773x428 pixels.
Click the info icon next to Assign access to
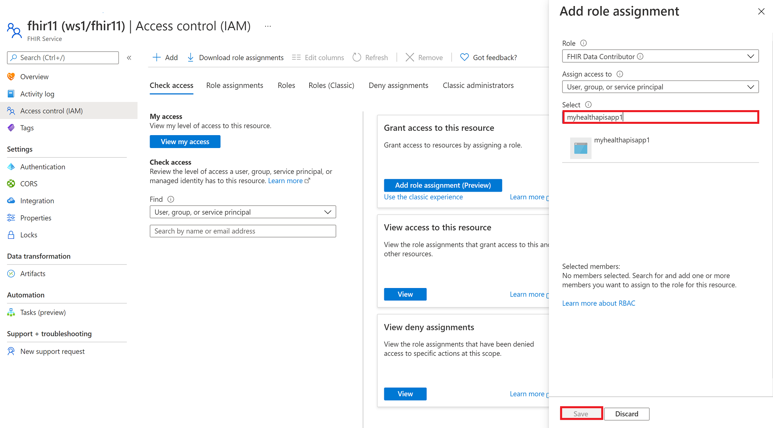[x=620, y=74]
